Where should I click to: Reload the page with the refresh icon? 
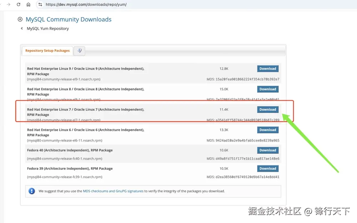click(19, 4)
